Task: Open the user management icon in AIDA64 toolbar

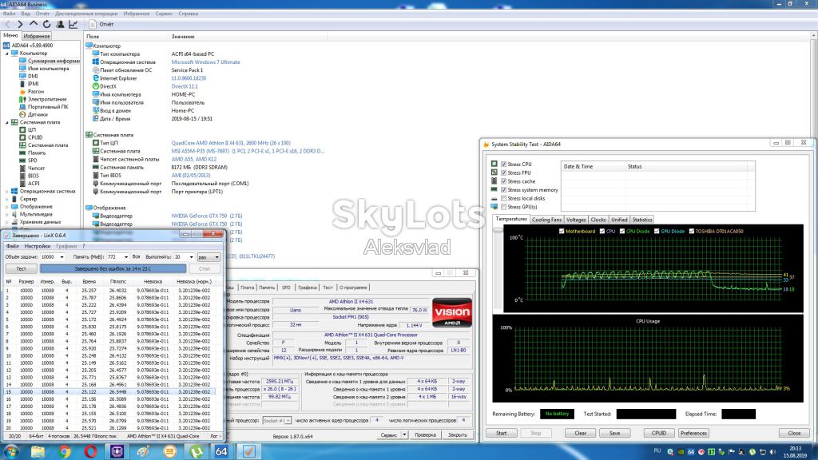Action: pyautogui.click(x=60, y=24)
